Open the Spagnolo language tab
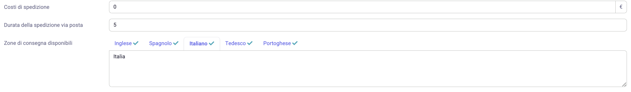Screen dimensions: 631x92 pos(164,43)
